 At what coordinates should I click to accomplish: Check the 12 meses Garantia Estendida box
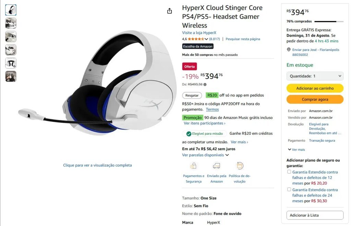tap(289, 172)
